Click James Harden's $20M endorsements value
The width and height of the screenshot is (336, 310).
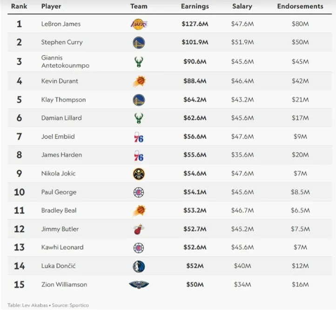click(300, 155)
